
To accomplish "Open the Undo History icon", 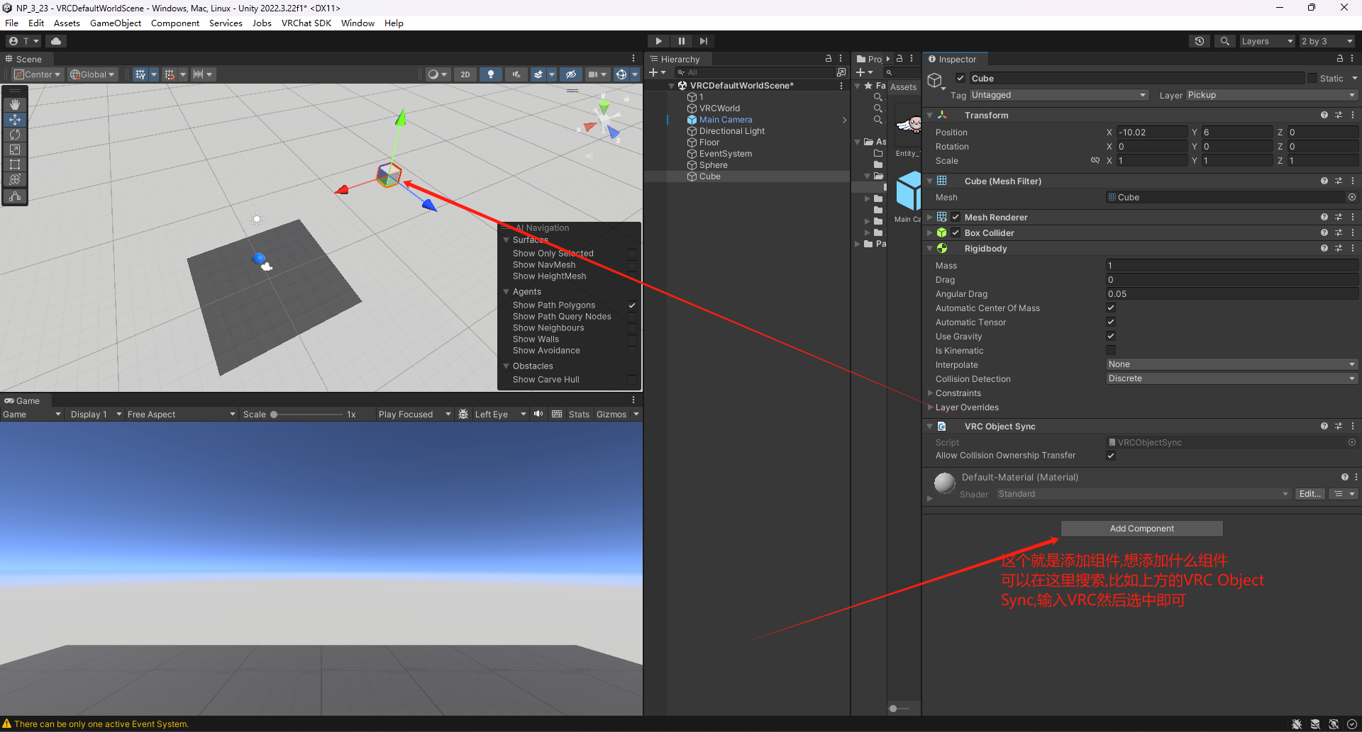I will pyautogui.click(x=1200, y=41).
